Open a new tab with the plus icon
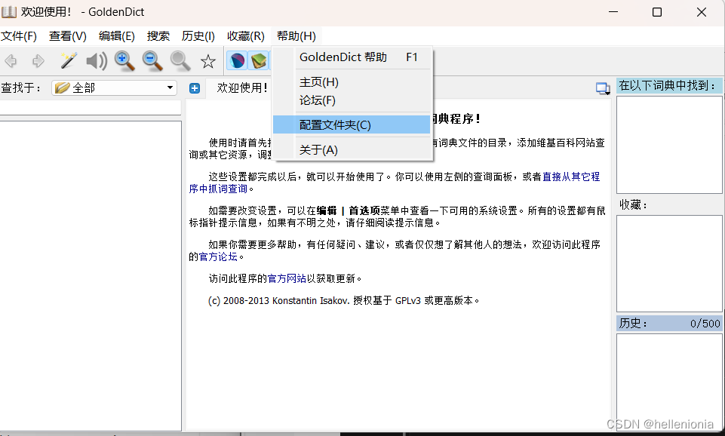Screen dimensions: 725x436 (x=195, y=88)
